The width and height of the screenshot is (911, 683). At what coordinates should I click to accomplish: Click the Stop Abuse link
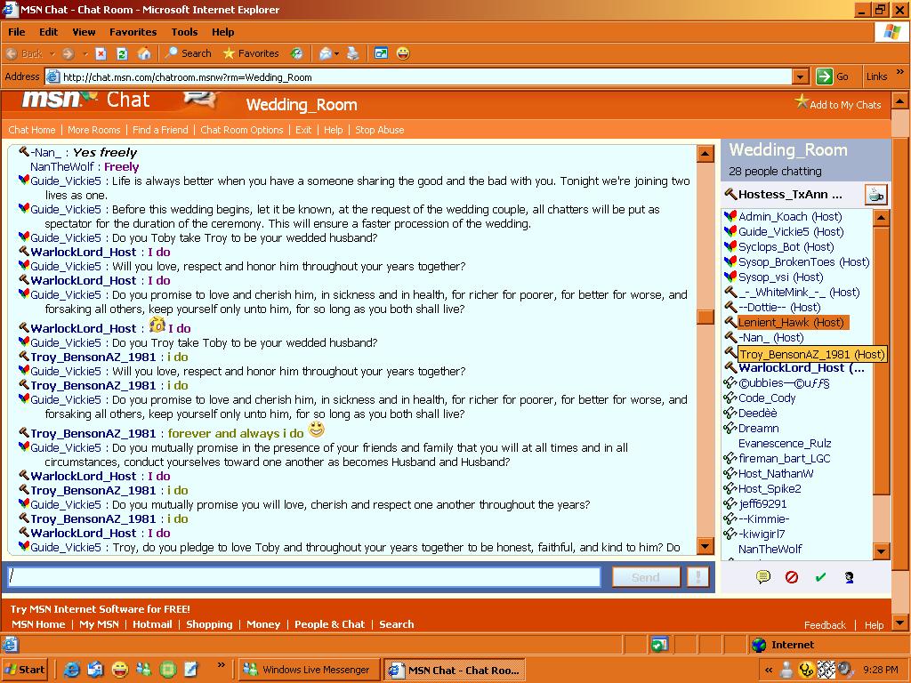[x=379, y=130]
